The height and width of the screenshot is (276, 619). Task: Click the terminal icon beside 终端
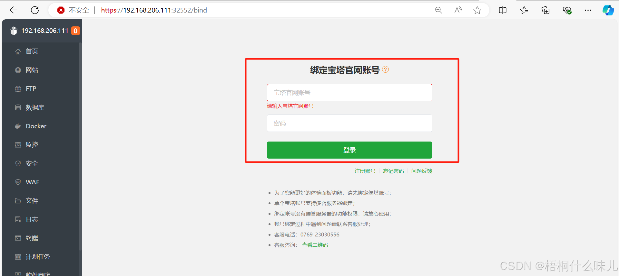tap(18, 238)
